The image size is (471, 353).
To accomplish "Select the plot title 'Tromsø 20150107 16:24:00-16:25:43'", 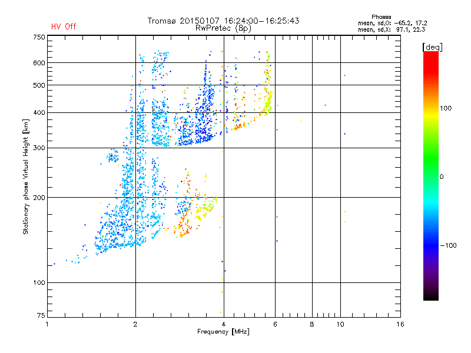I will pyautogui.click(x=224, y=21).
